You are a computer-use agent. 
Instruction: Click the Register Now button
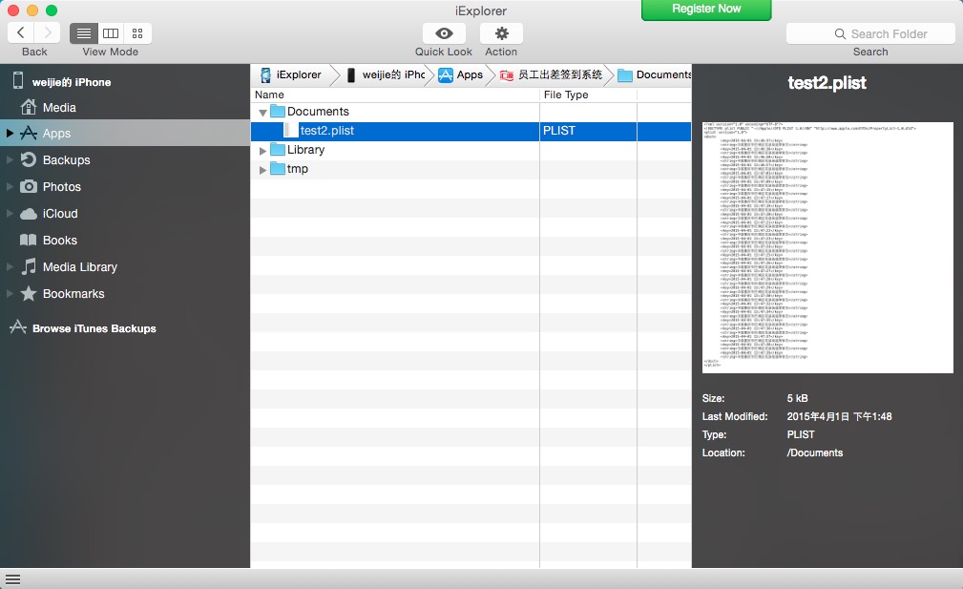coord(706,10)
